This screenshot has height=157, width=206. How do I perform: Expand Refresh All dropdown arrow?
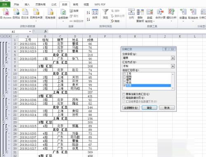(63, 21)
